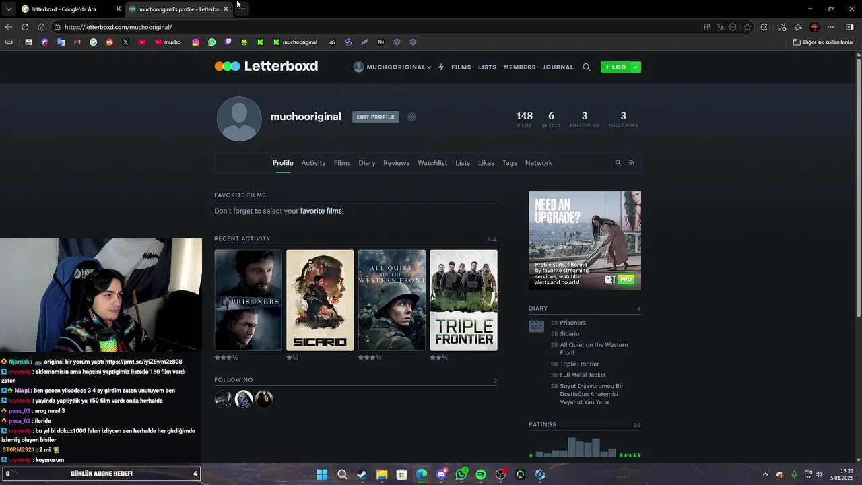Click the Windows Start button
Screen dimensions: 862x485
coord(322,474)
